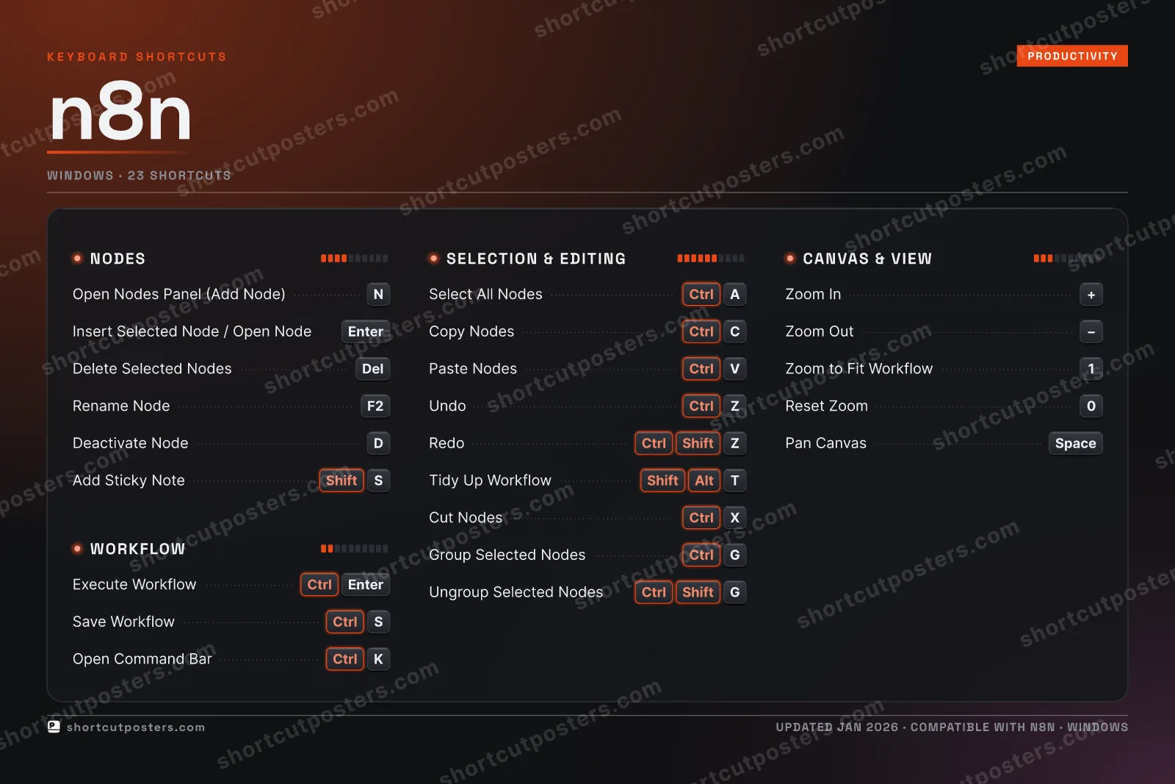Click the Enter key beside Insert Selected Node

point(366,331)
